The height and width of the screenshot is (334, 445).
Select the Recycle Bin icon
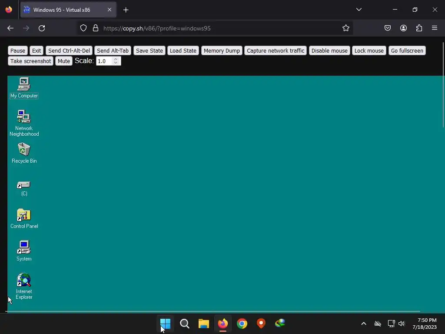tap(24, 153)
